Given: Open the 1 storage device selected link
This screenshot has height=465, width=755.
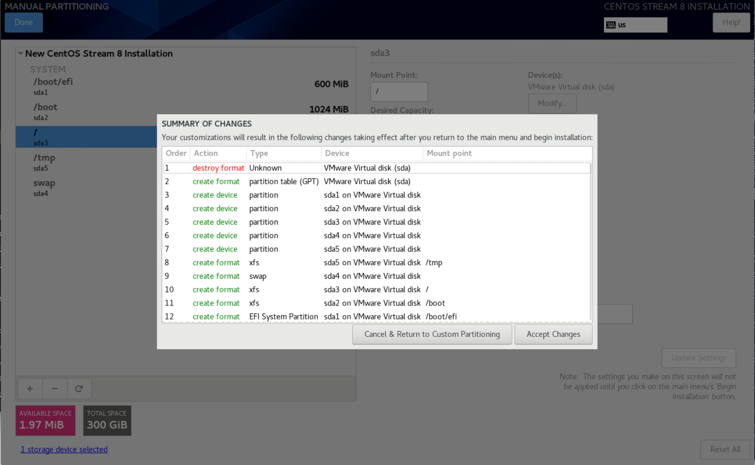Looking at the screenshot, I should click(64, 449).
